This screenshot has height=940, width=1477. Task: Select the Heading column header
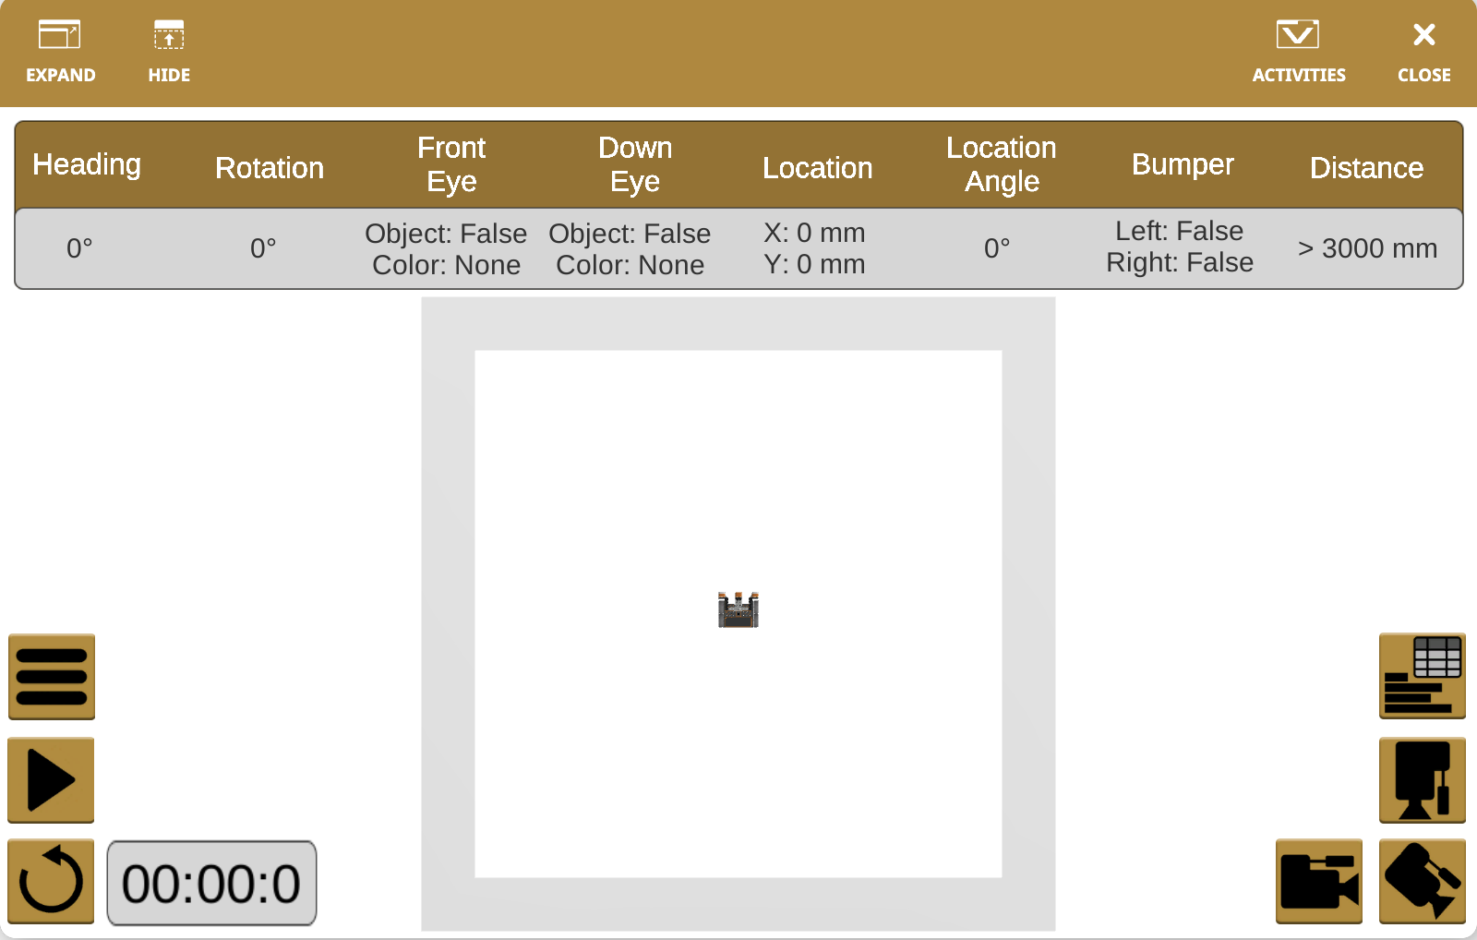87,164
